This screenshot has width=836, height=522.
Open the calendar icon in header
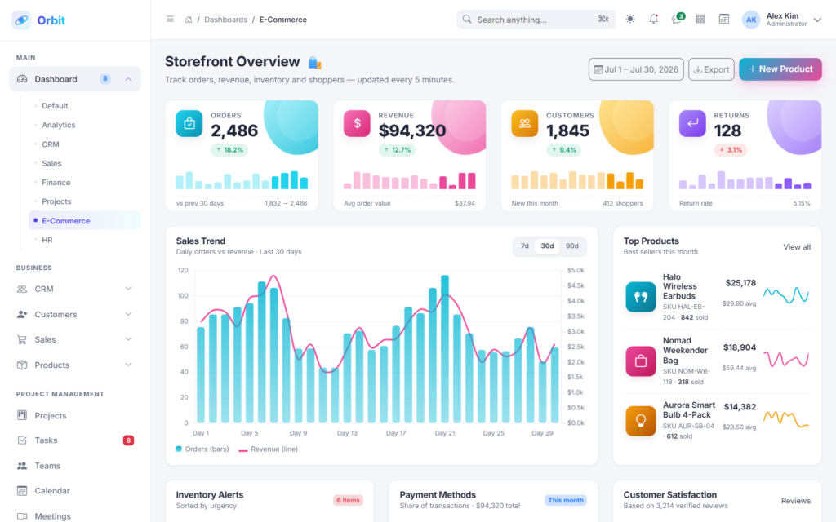pyautogui.click(x=724, y=20)
